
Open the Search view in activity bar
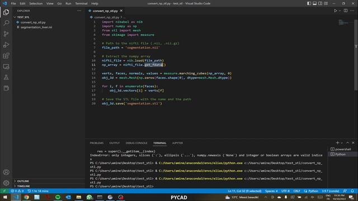pyautogui.click(x=6, y=23)
